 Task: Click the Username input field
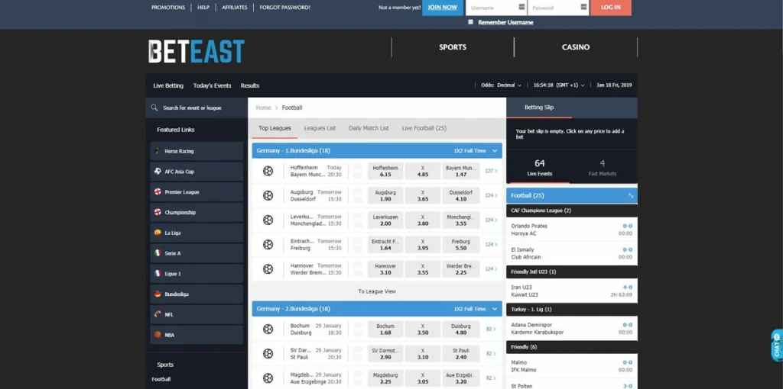pyautogui.click(x=492, y=8)
